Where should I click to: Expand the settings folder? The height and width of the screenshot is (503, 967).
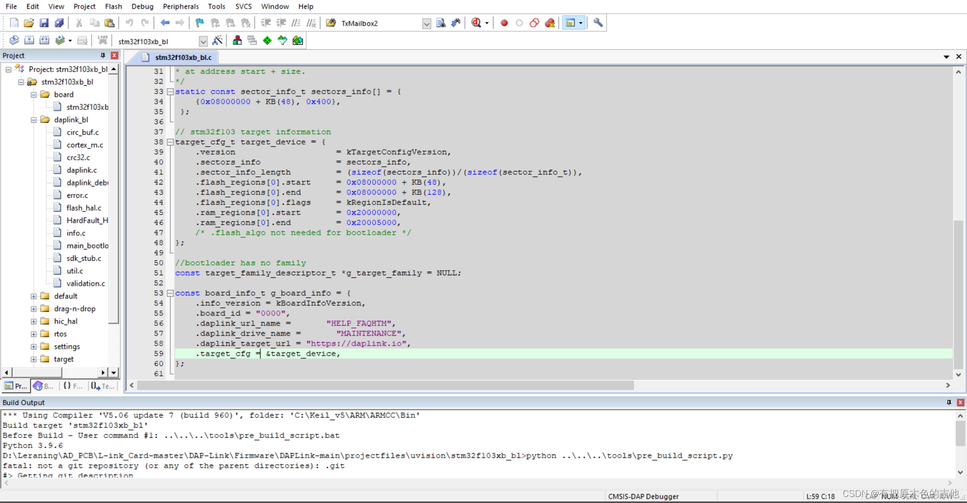coord(33,347)
